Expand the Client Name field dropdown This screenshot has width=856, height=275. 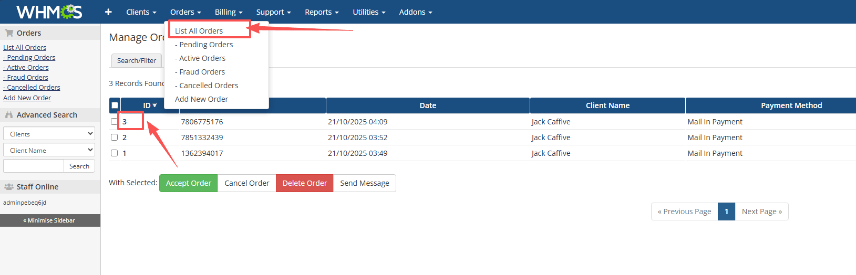click(49, 150)
